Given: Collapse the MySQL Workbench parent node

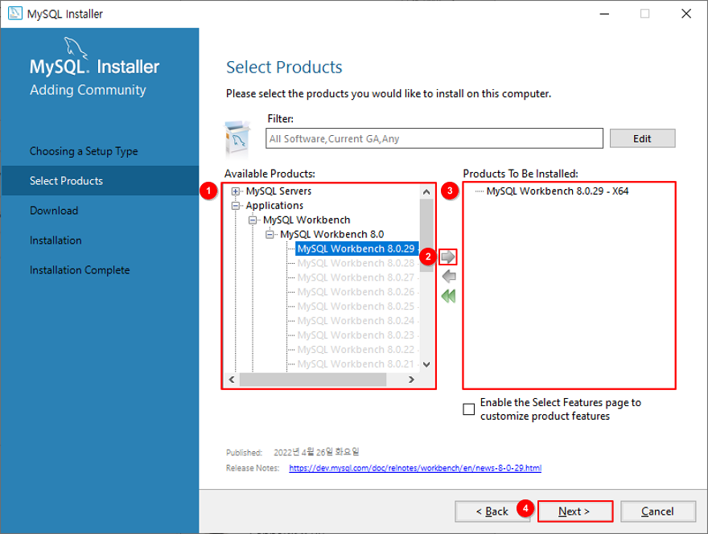Looking at the screenshot, I should click(253, 220).
